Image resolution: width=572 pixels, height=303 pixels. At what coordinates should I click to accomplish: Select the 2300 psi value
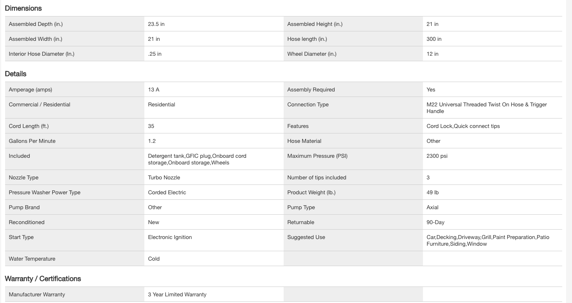(437, 156)
